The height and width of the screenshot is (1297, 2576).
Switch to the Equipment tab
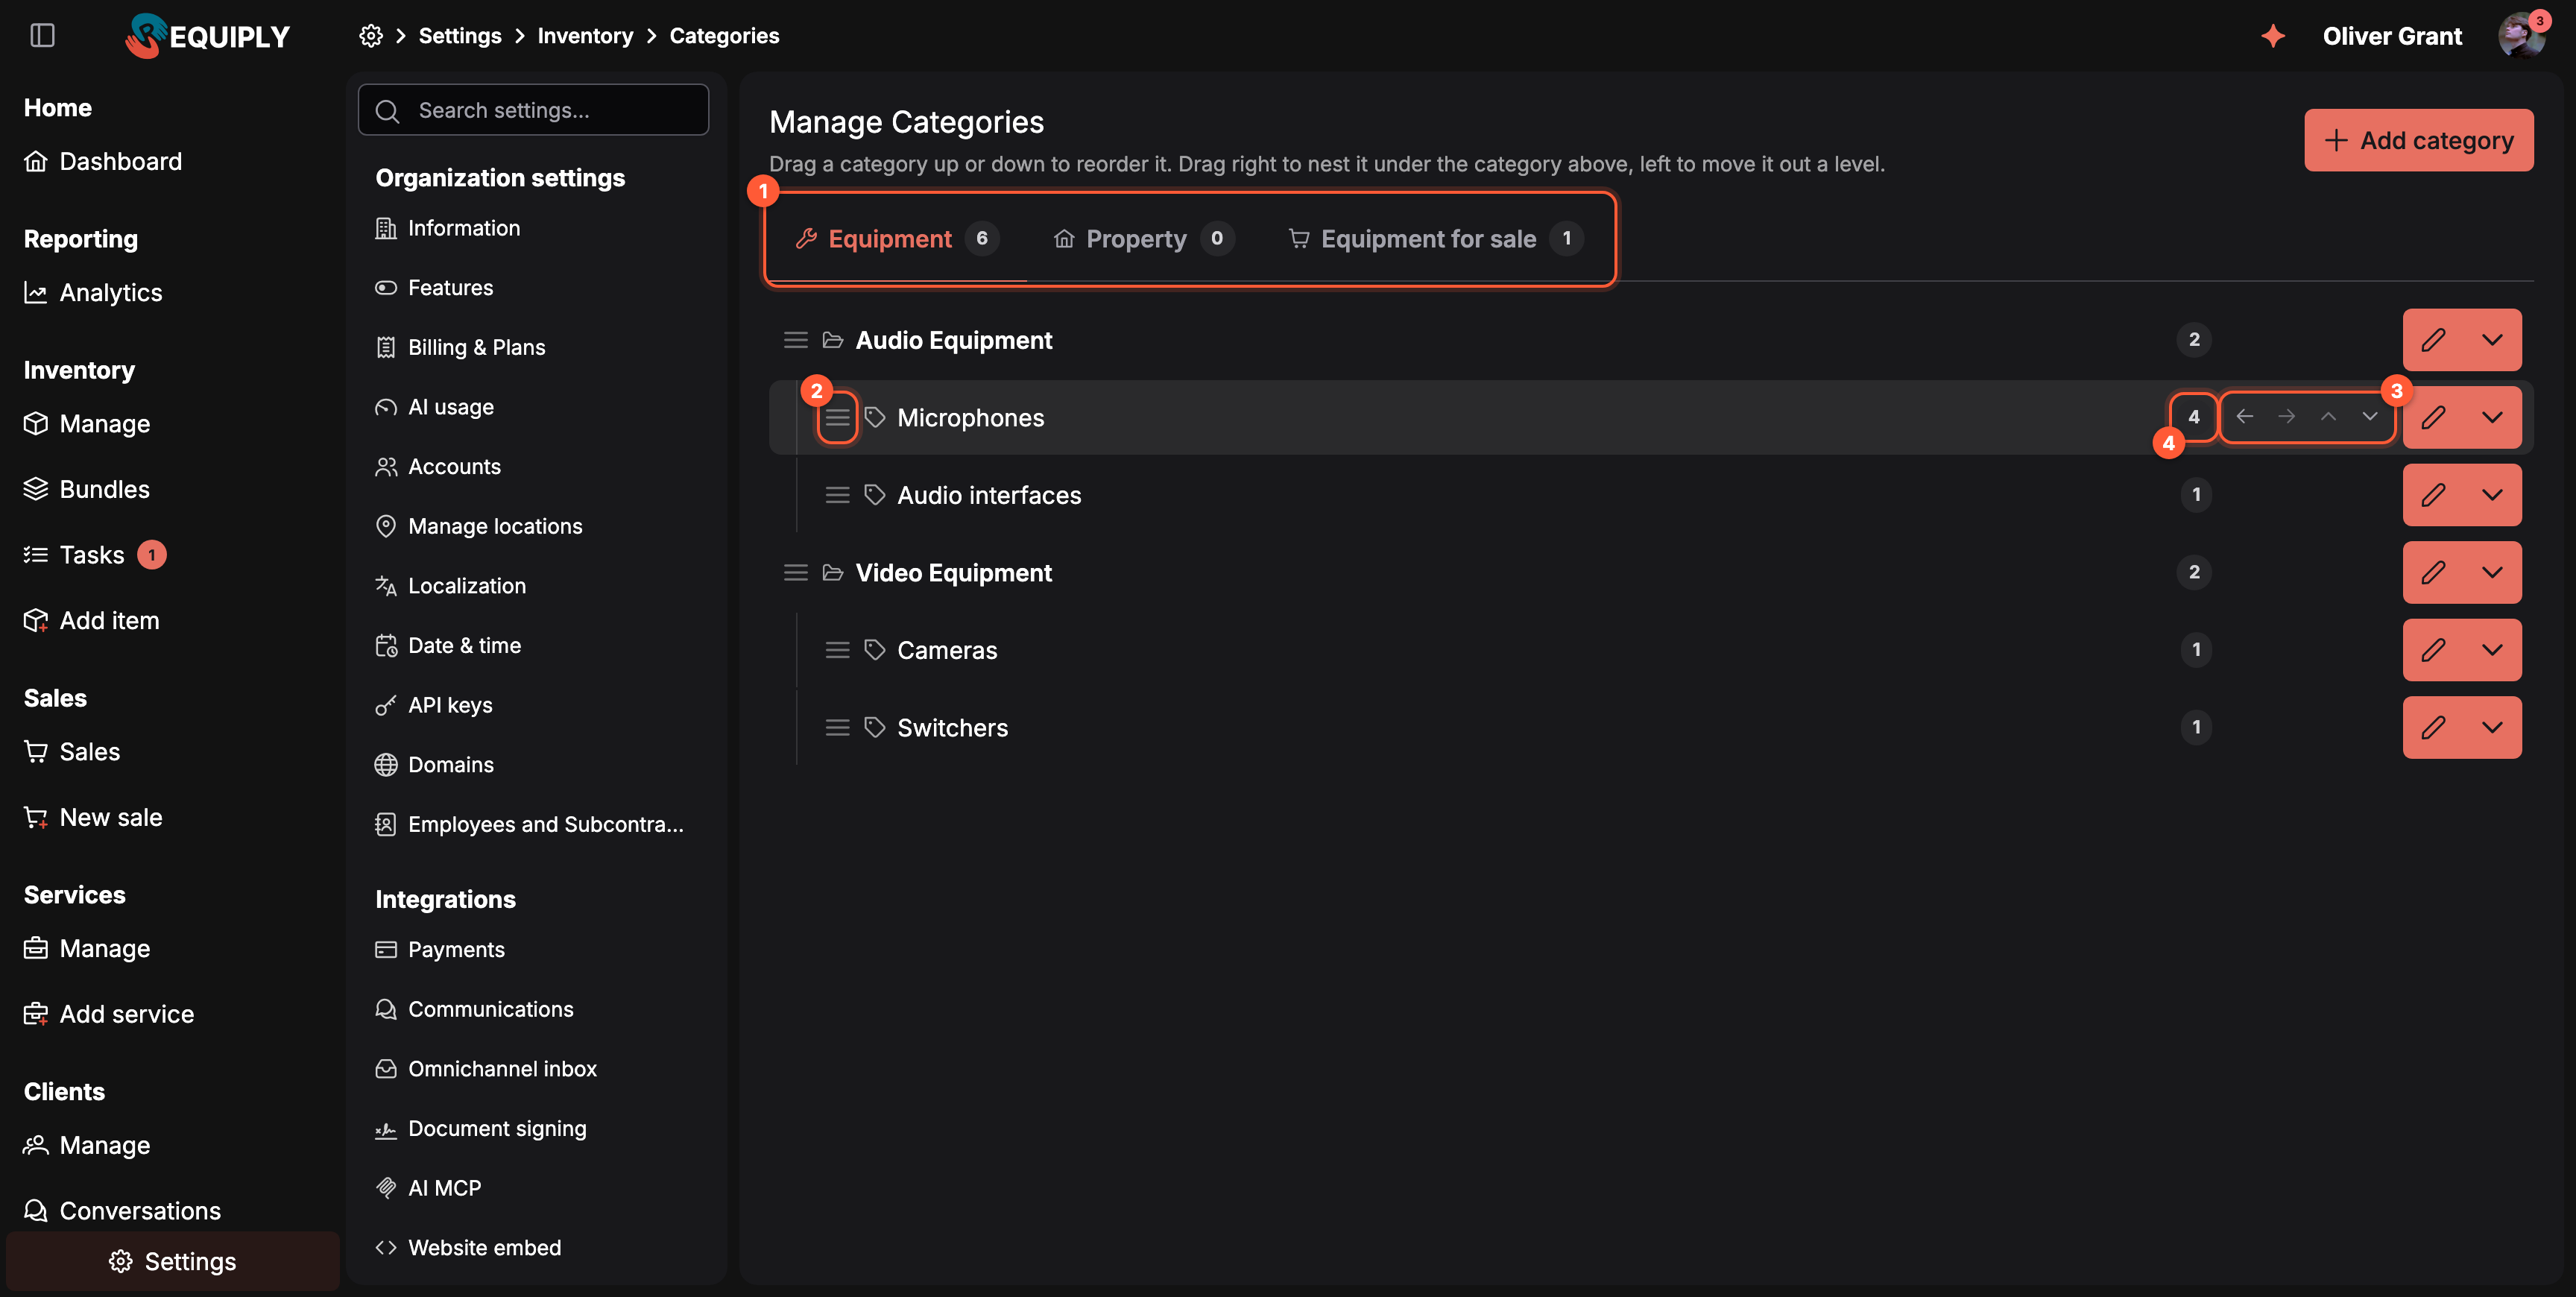(897, 239)
